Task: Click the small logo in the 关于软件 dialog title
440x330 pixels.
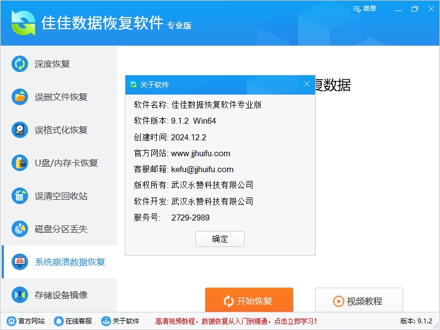Action: point(134,85)
